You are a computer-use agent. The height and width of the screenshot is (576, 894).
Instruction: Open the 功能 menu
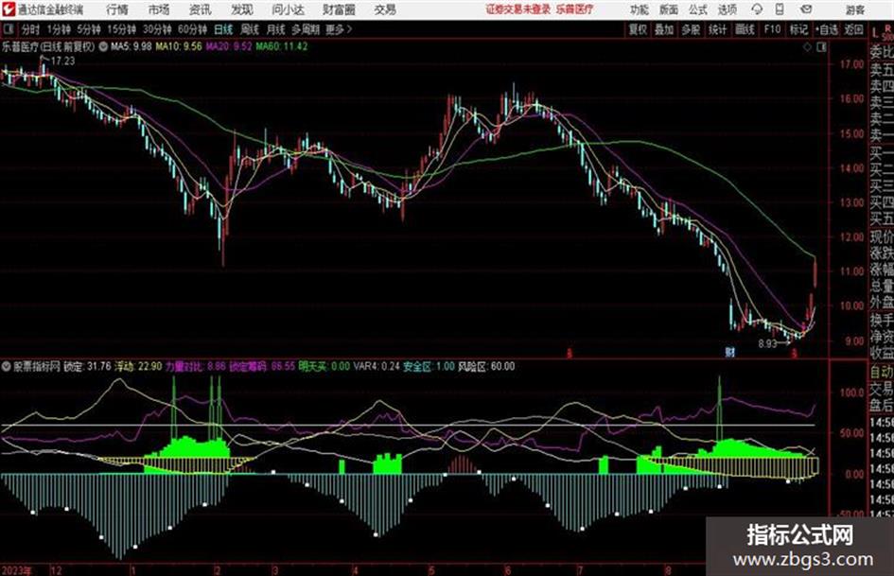640,9
